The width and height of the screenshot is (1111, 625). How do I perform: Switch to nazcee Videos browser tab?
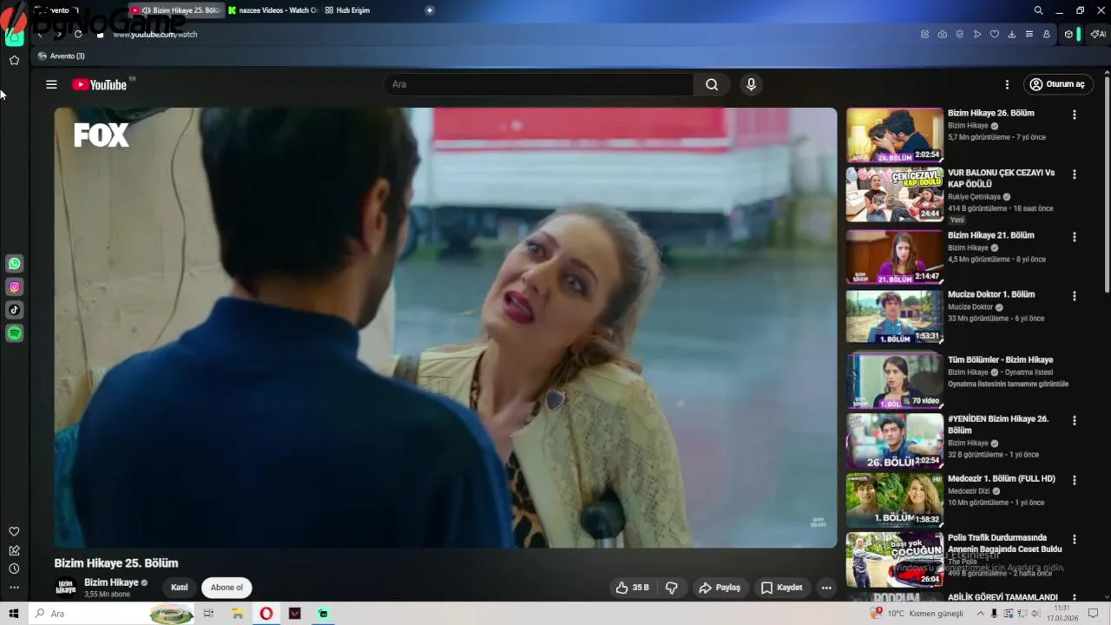(273, 10)
